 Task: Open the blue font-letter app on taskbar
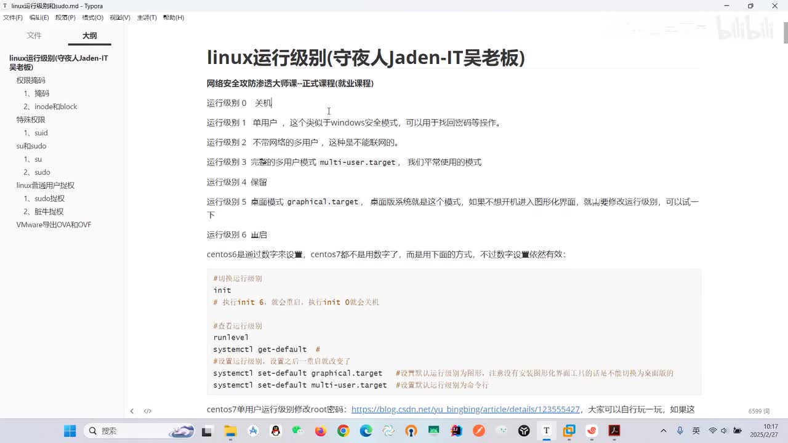[x=252, y=431]
